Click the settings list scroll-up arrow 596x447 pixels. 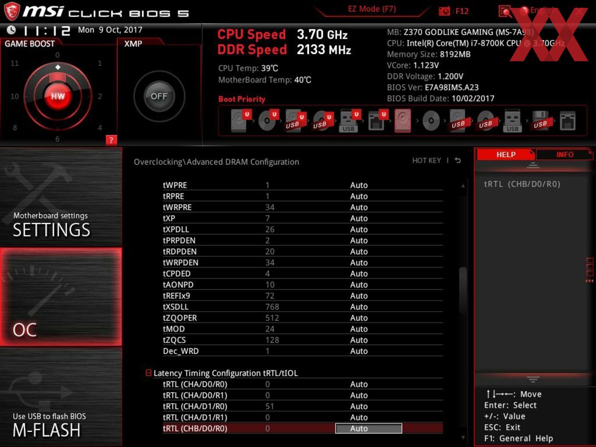[463, 186]
